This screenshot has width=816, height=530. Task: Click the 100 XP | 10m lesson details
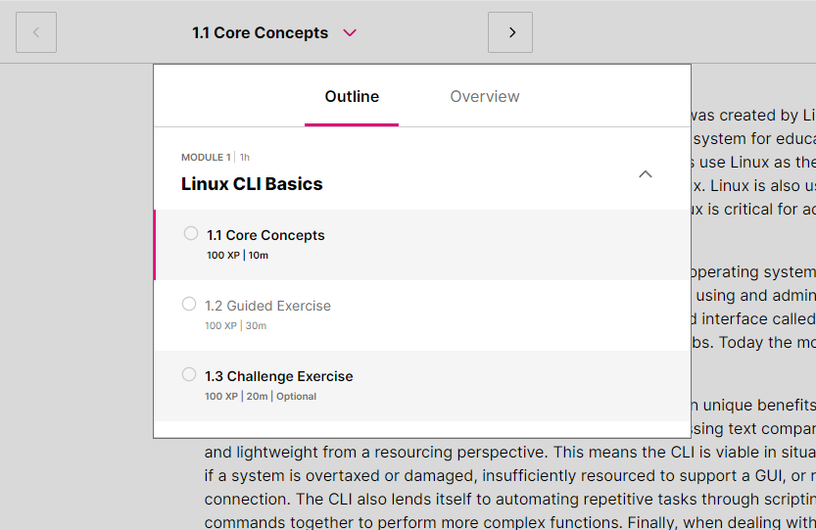tap(237, 256)
